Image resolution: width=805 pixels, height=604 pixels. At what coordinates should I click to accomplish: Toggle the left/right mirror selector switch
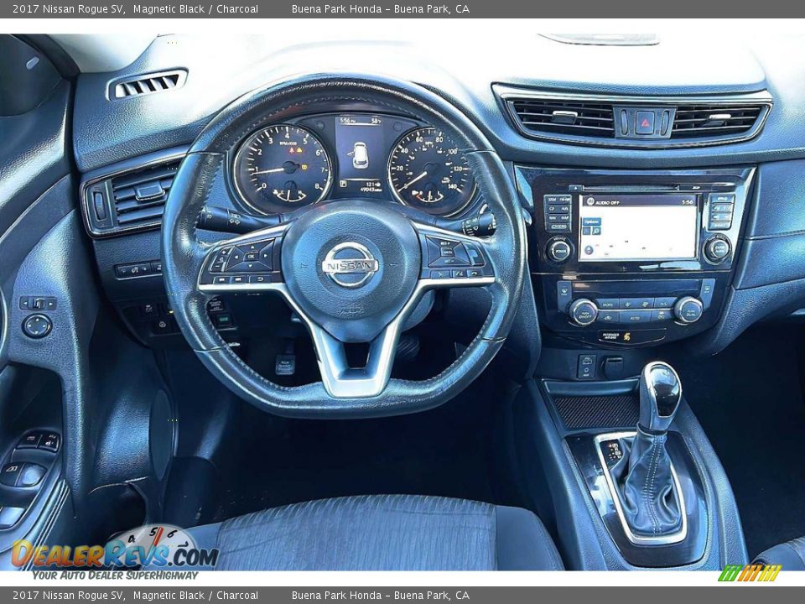[38, 304]
